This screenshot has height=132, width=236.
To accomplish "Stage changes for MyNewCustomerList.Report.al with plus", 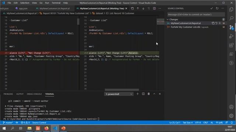I will (220, 23).
